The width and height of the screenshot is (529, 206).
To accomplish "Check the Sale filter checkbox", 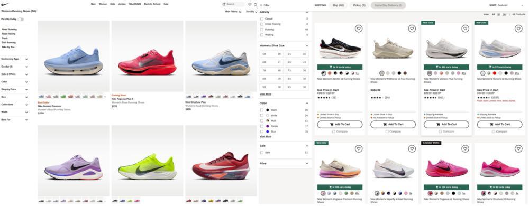I will (262, 153).
